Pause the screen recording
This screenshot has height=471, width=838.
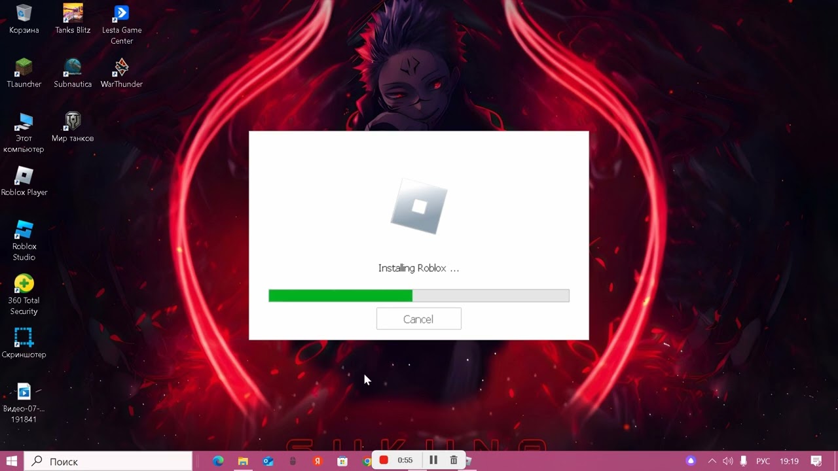coord(433,461)
